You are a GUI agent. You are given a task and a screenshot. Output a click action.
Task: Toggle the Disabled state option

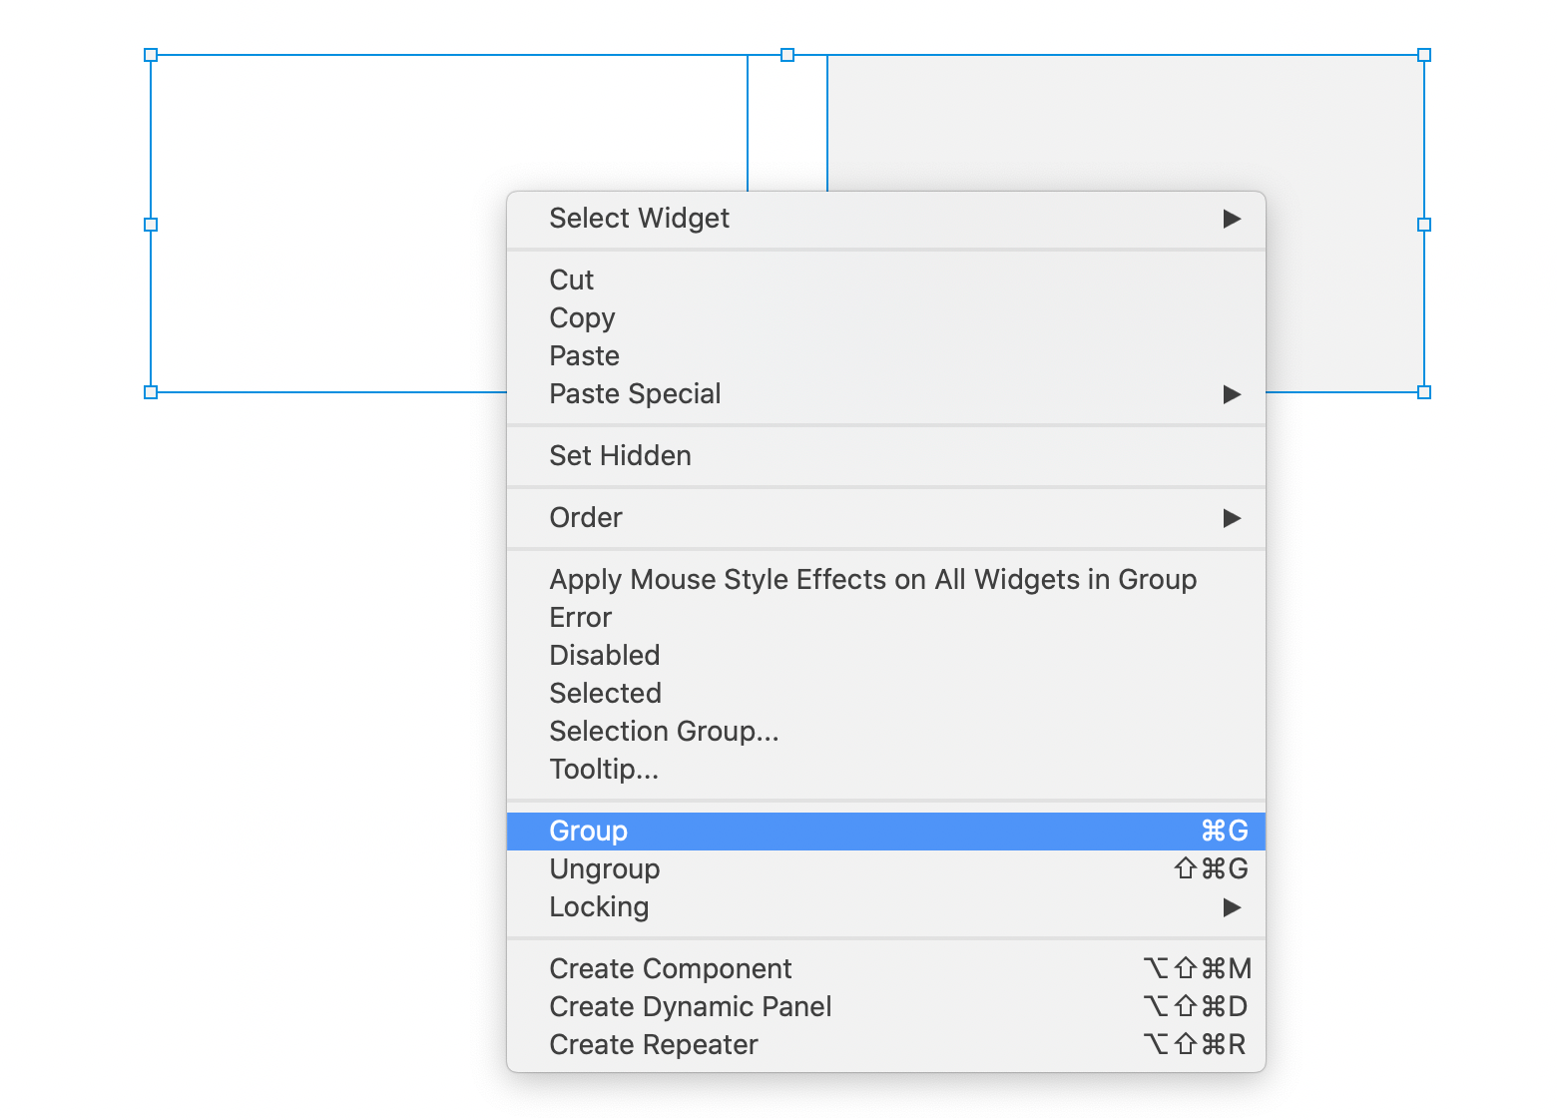[886, 656]
